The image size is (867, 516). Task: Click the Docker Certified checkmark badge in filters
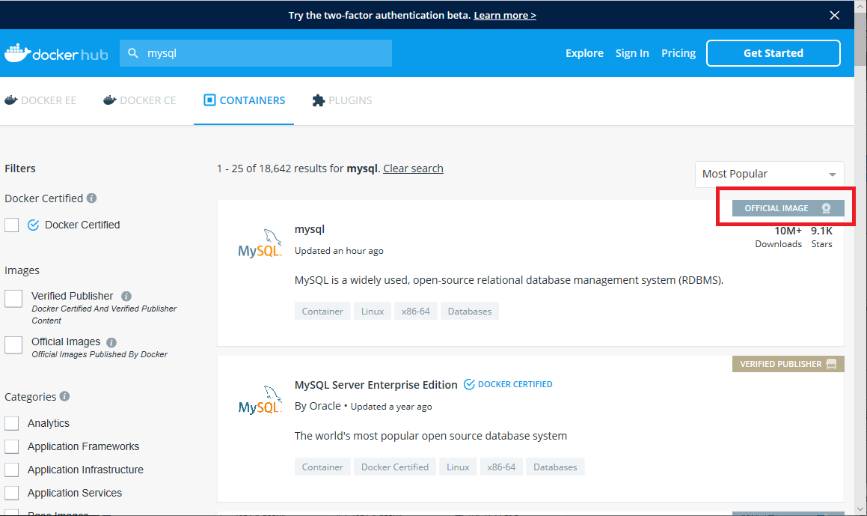click(33, 225)
